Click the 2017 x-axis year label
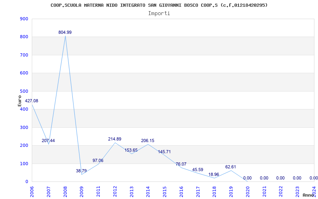Screen dimensions: 318x199 point(198,191)
